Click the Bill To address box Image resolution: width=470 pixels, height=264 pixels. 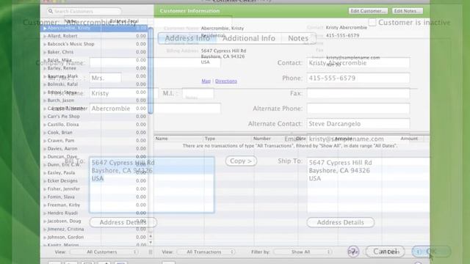(x=152, y=185)
